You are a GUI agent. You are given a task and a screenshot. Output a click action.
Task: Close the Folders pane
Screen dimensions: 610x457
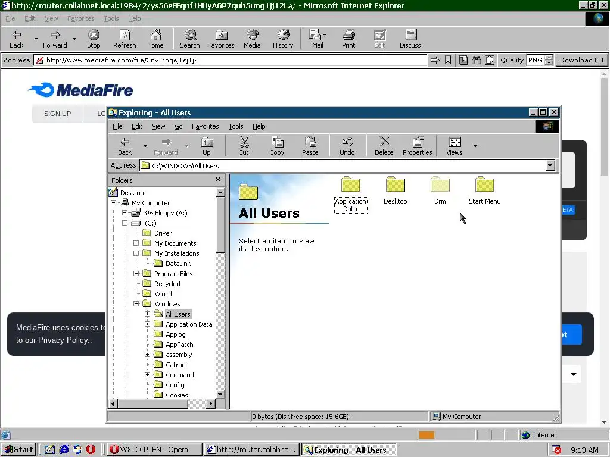pos(218,180)
